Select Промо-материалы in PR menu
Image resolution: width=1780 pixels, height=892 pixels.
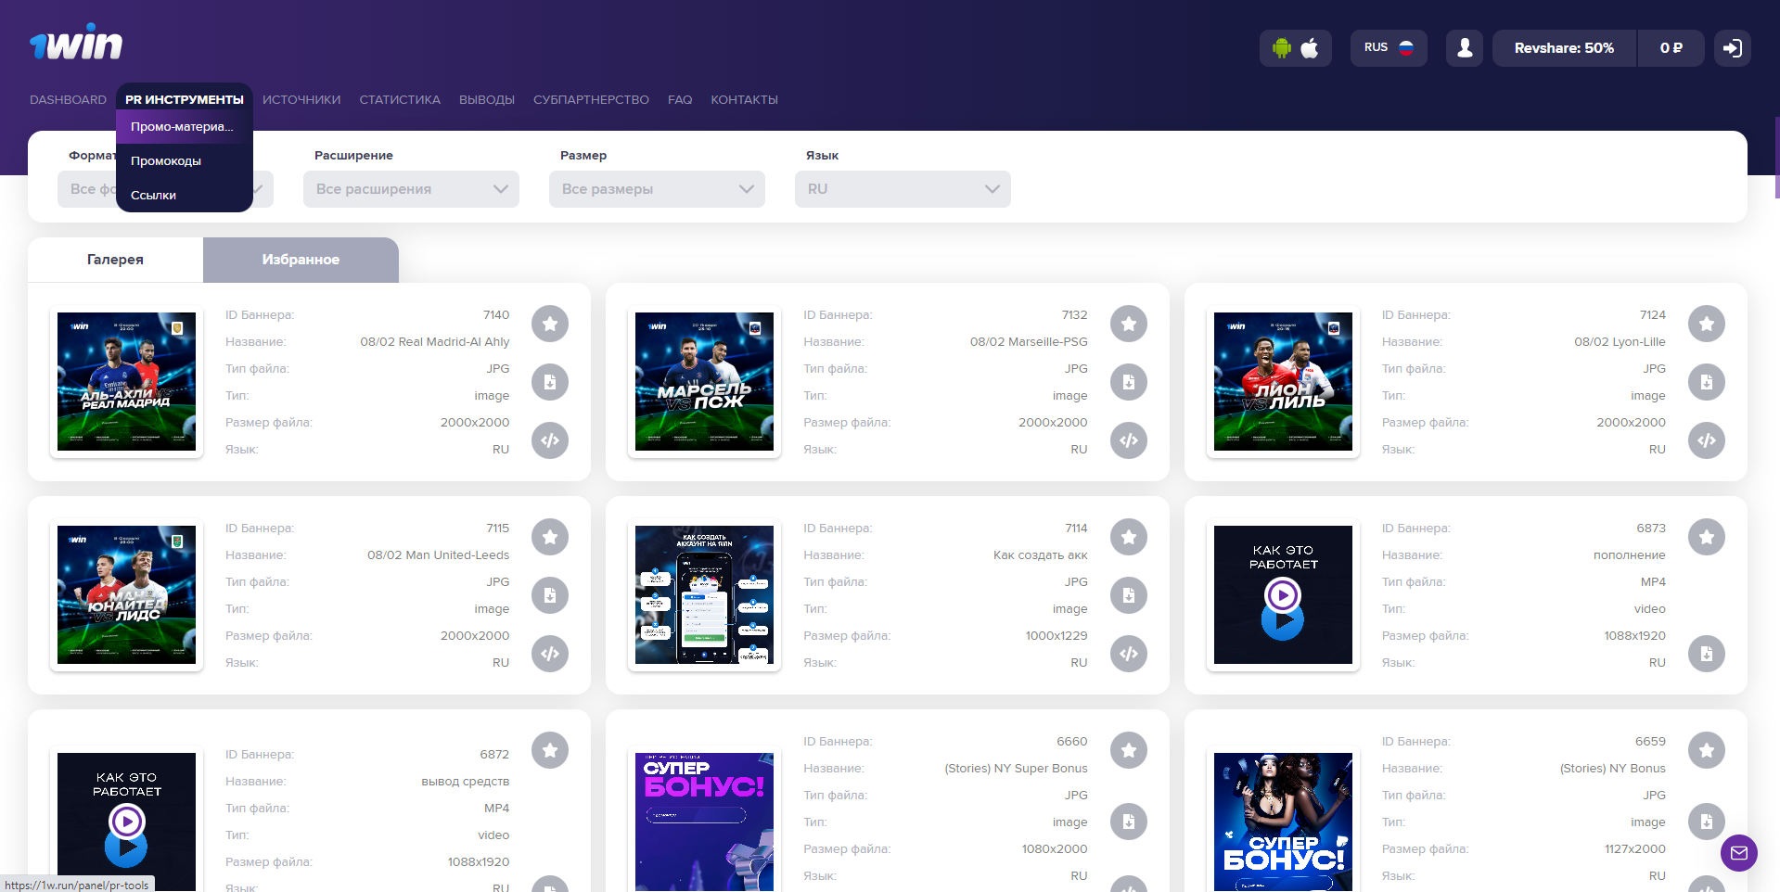click(x=185, y=127)
